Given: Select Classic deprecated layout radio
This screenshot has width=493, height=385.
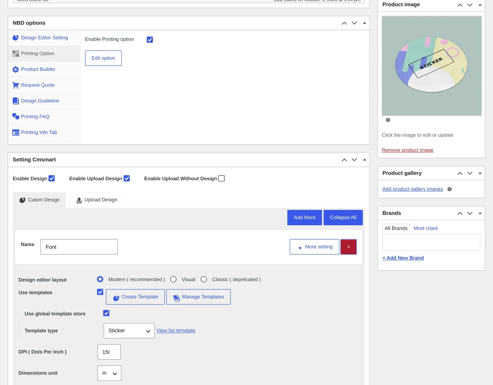Looking at the screenshot, I should pyautogui.click(x=204, y=279).
